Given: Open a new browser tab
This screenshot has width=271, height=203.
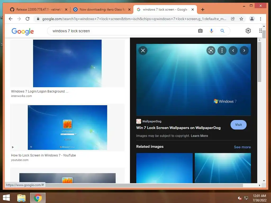Looking at the screenshot, I should [x=202, y=10].
